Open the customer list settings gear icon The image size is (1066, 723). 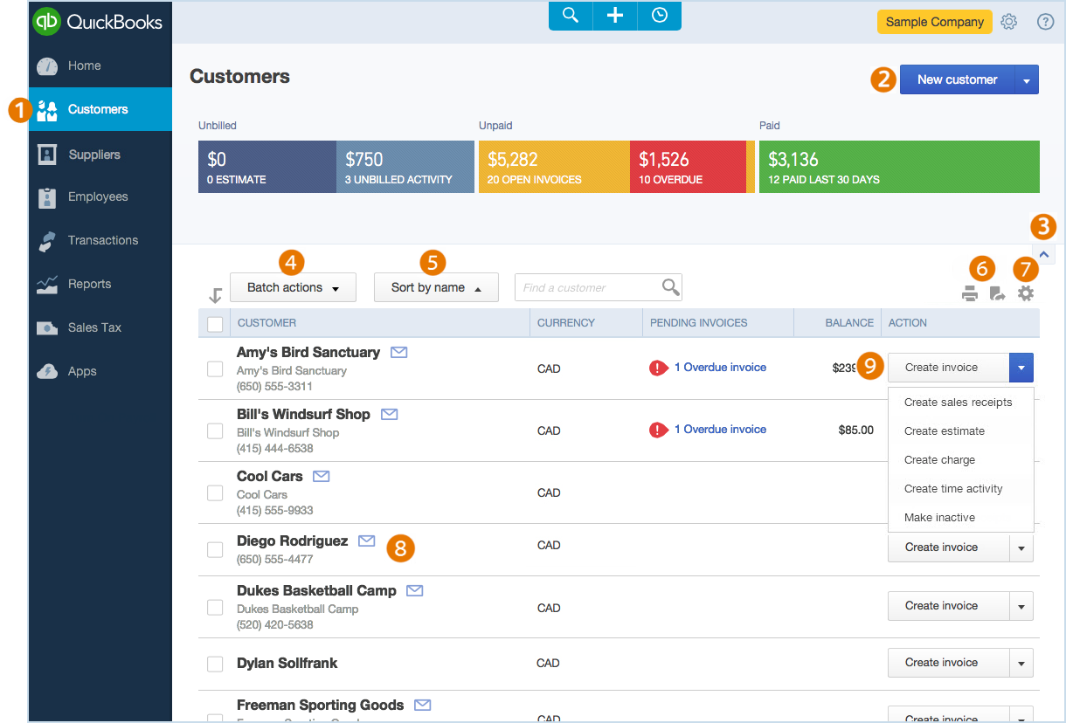pyautogui.click(x=1026, y=294)
